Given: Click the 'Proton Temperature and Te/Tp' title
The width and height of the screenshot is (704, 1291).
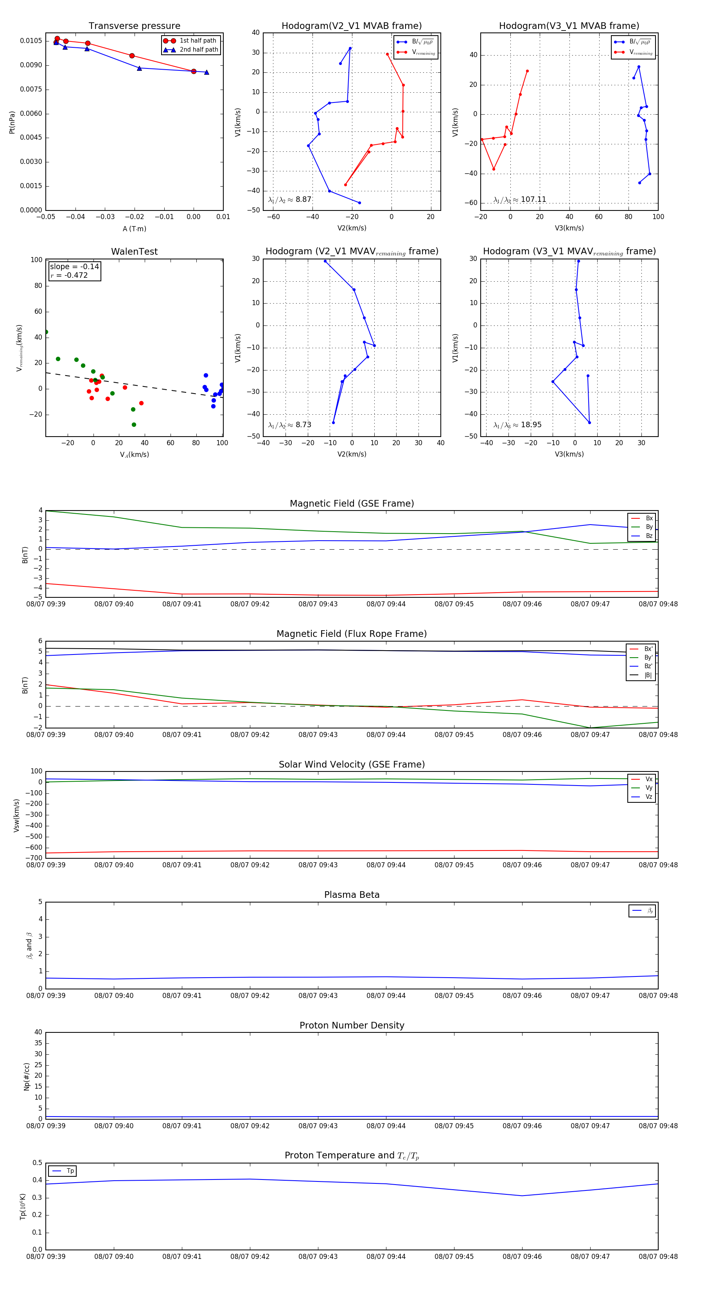Looking at the screenshot, I should pyautogui.click(x=352, y=1156).
